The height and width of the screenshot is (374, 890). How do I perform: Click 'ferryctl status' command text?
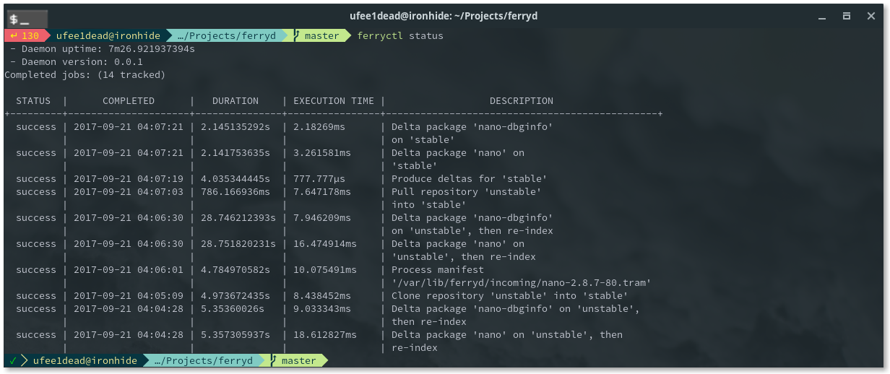click(x=400, y=35)
